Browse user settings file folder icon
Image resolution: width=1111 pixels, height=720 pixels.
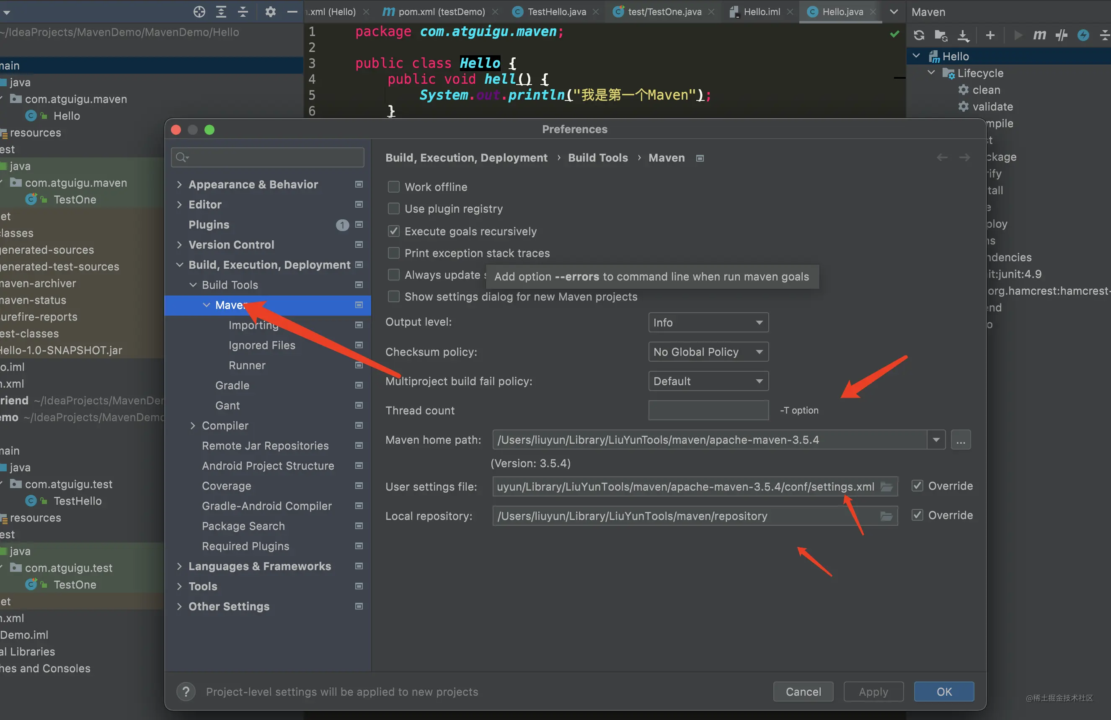pyautogui.click(x=886, y=486)
